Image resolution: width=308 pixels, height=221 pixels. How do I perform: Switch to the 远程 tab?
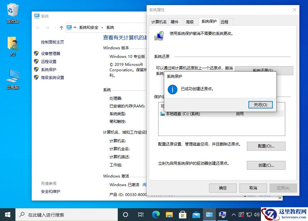pos(225,21)
